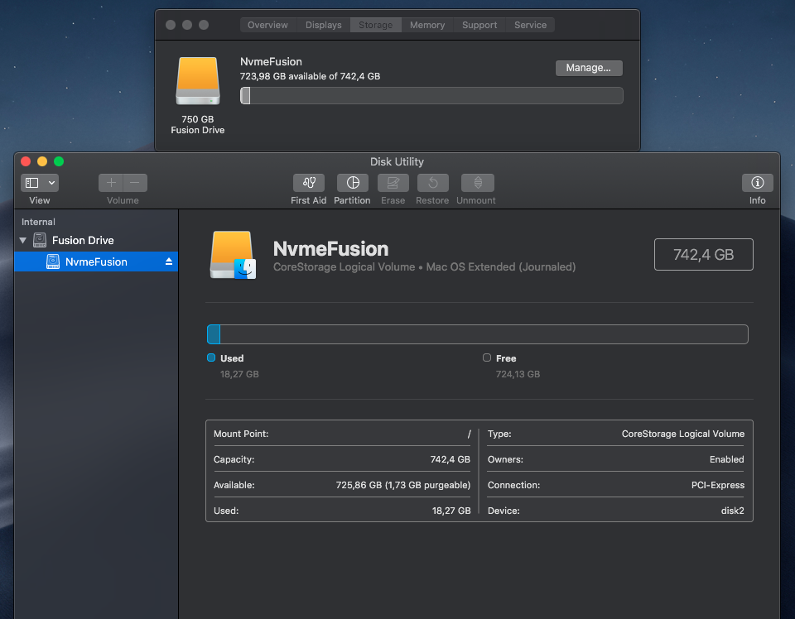
Task: Open the Overview tab
Action: (x=267, y=25)
